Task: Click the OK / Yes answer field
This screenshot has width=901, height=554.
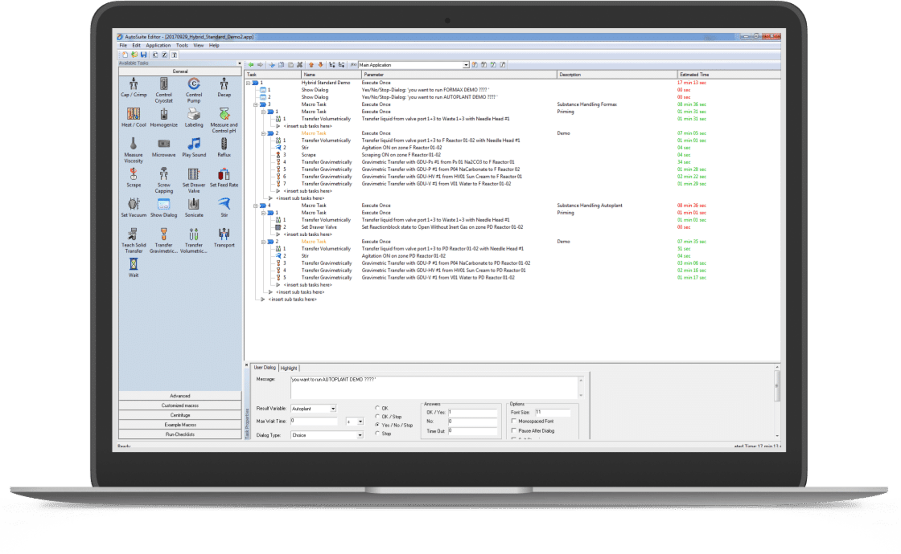Action: tap(473, 412)
